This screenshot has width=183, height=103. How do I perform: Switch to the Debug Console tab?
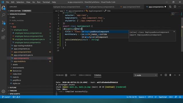(x=85, y=75)
